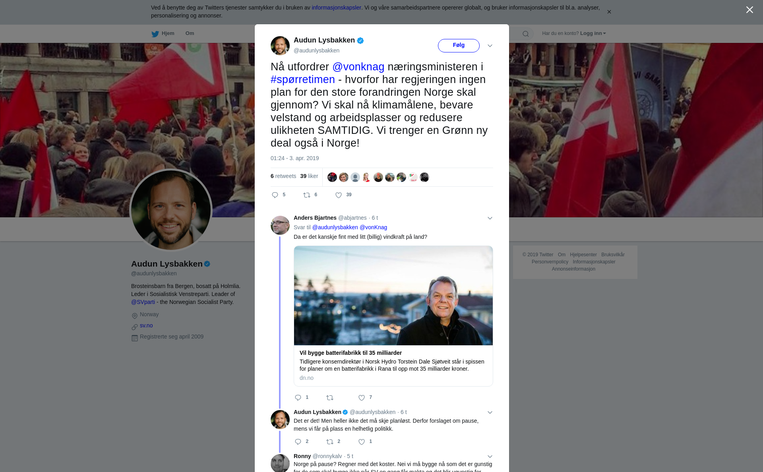Image resolution: width=763 pixels, height=472 pixels.
Task: Like Audun Lysbakken's reply with 1 like
Action: pos(362,442)
